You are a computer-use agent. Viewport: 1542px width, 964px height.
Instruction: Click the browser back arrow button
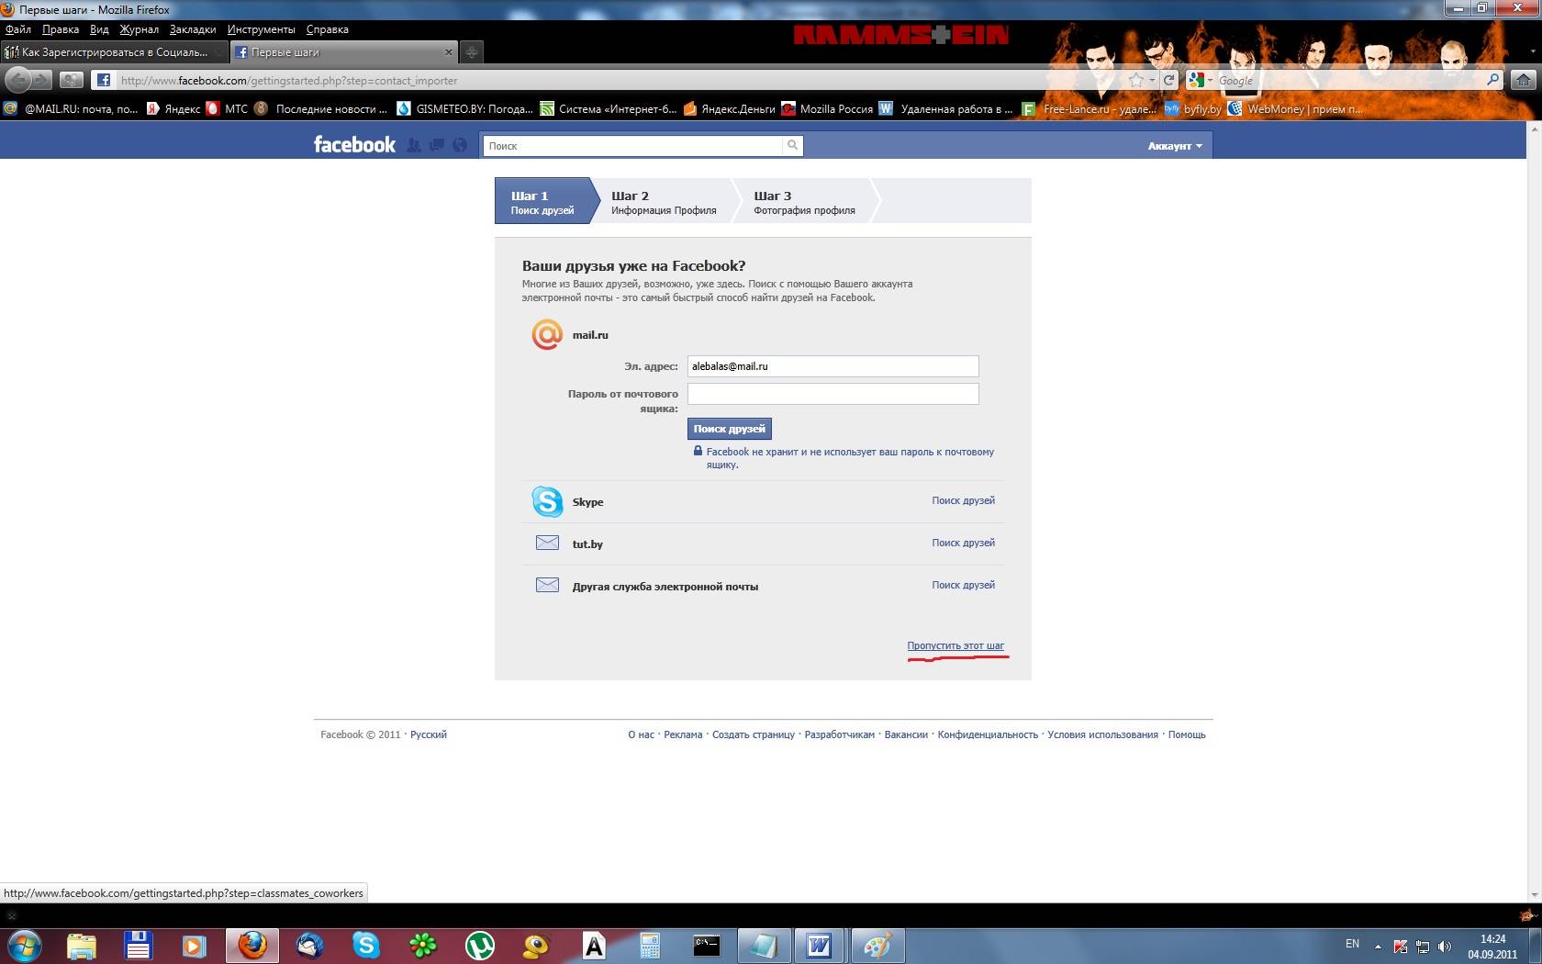click(x=18, y=80)
